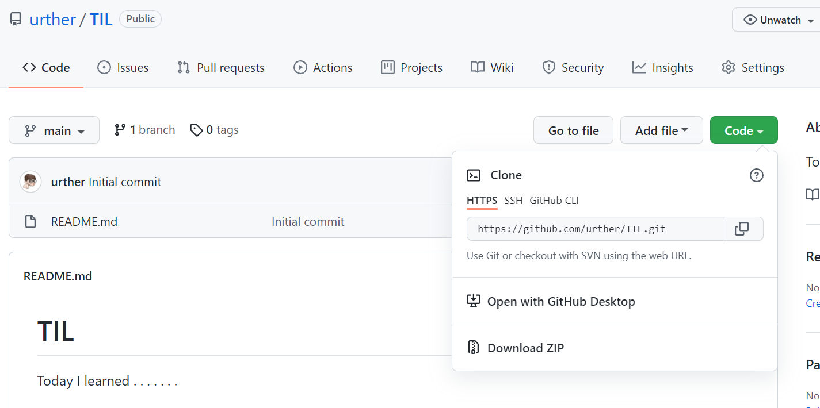Click the TIL heading in the README

(56, 332)
